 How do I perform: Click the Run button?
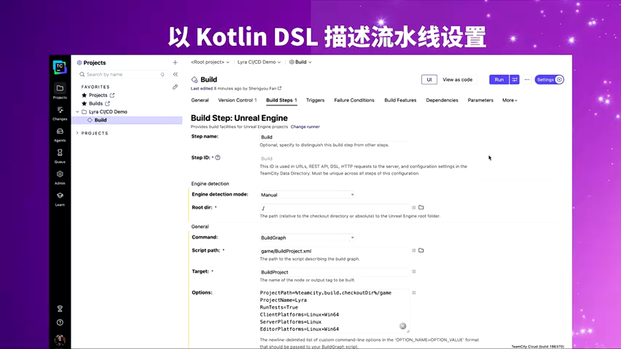pos(499,79)
